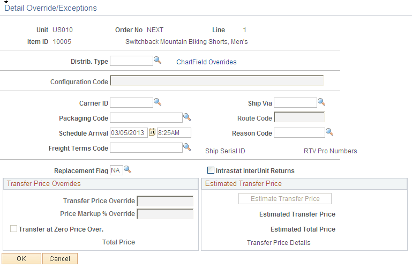This screenshot has height=268, width=412.
Task: Open the Transfer Price Details link
Action: point(279,242)
